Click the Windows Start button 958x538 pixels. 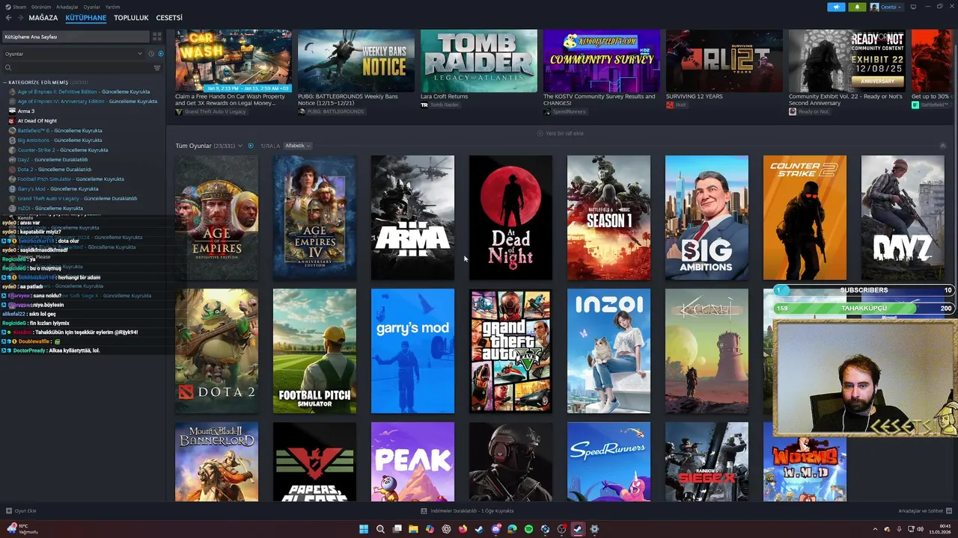364,529
